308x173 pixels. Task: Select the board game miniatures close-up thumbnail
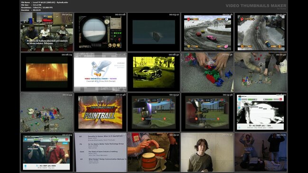click(x=47, y=112)
